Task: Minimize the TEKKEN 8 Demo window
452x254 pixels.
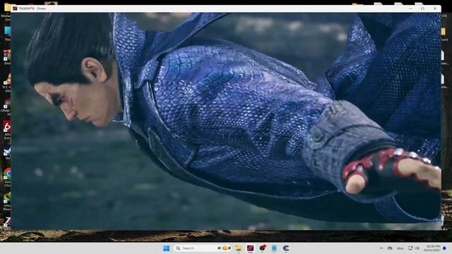Action: point(410,8)
